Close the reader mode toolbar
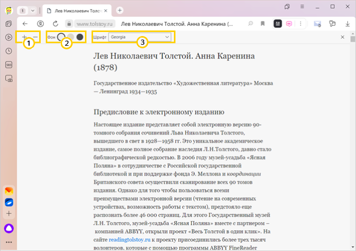 tap(342, 37)
